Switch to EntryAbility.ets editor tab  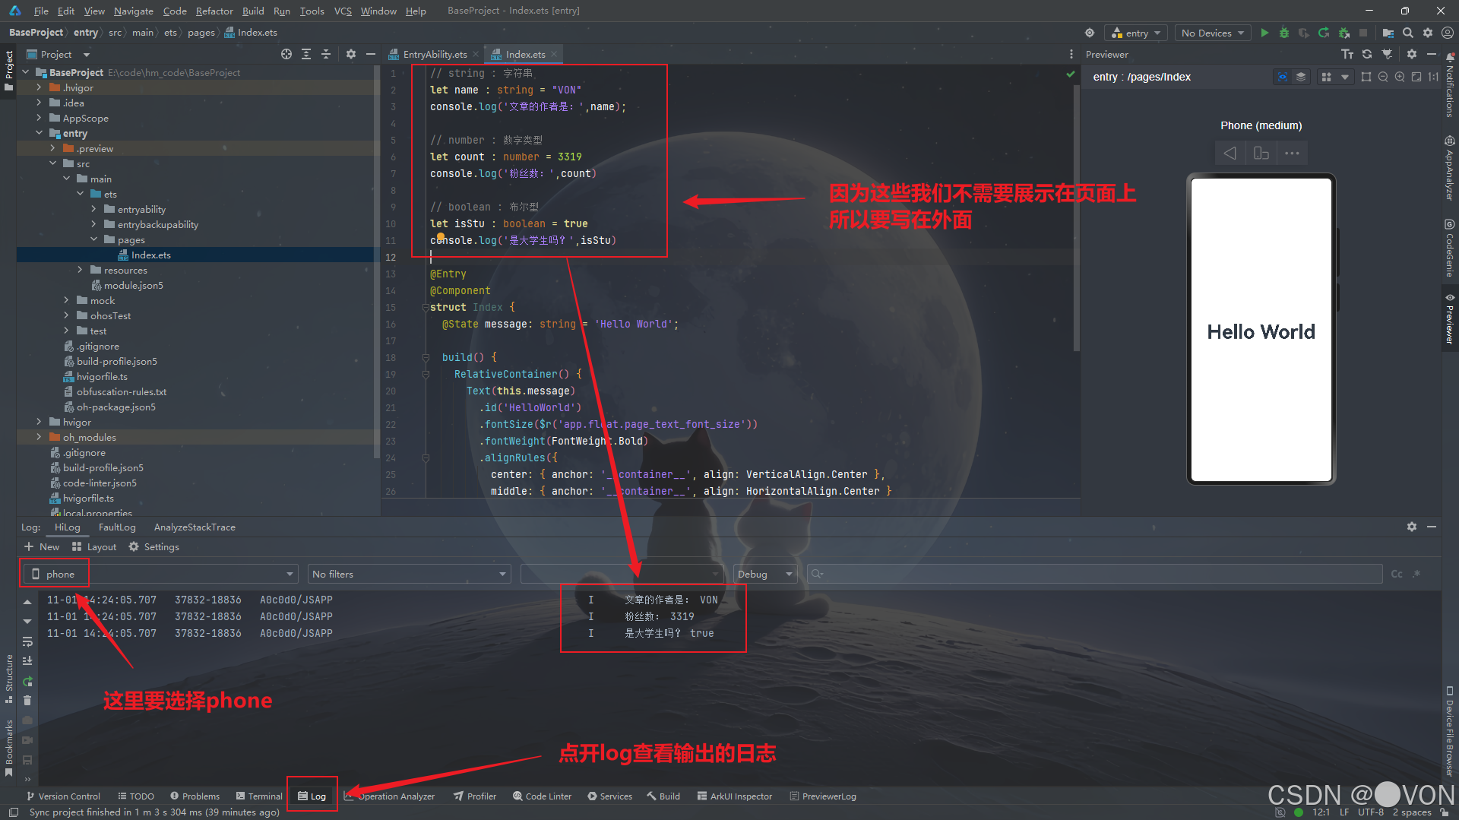click(434, 54)
